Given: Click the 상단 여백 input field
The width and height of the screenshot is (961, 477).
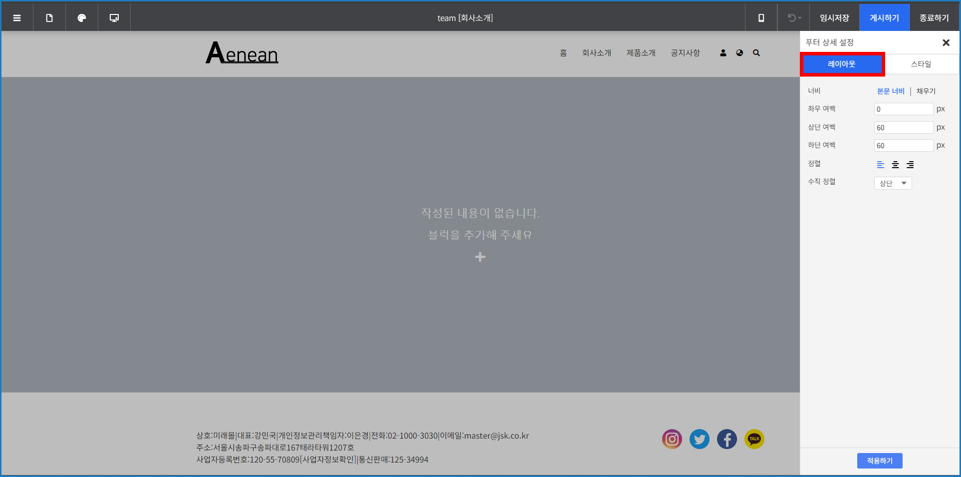Looking at the screenshot, I should click(903, 128).
